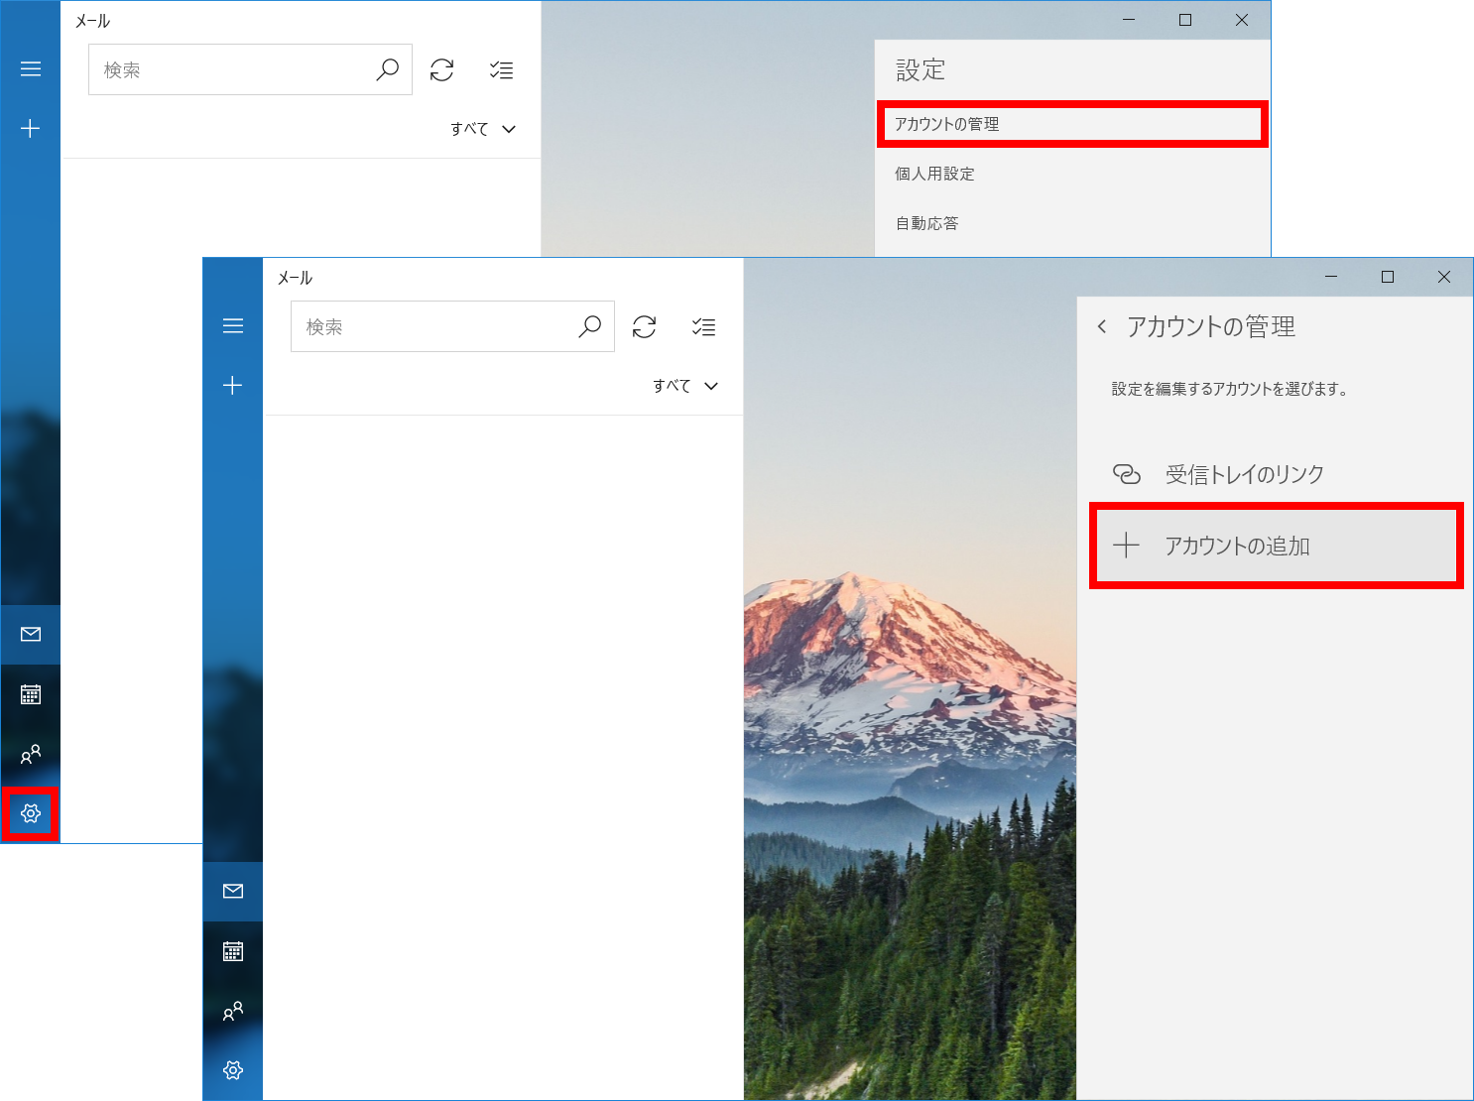The width and height of the screenshot is (1474, 1101).
Task: Open People icon in the front window sidebar
Action: (x=233, y=1012)
